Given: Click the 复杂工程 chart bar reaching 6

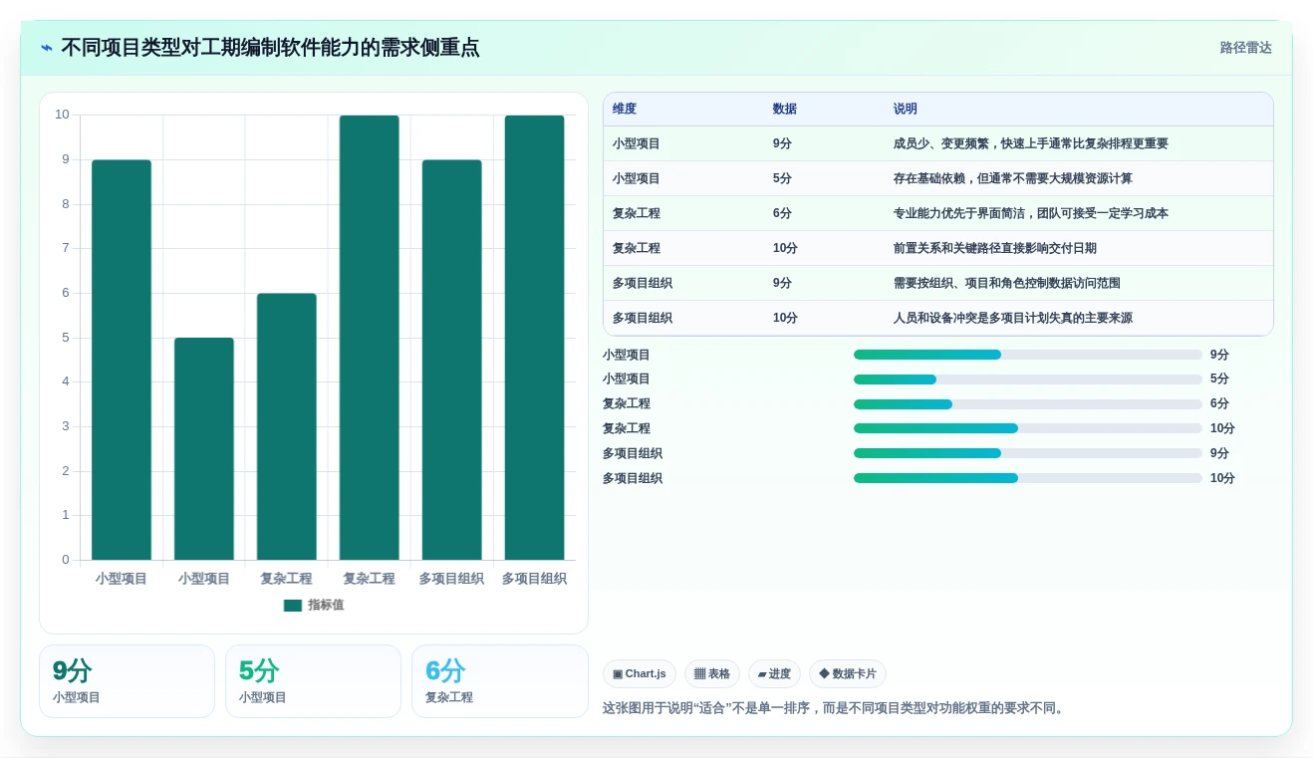Looking at the screenshot, I should (x=287, y=426).
